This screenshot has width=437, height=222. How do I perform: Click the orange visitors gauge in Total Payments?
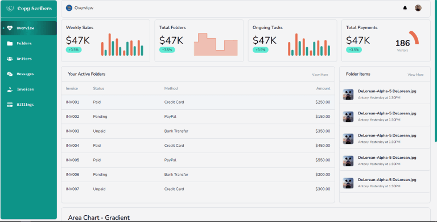coord(414,37)
